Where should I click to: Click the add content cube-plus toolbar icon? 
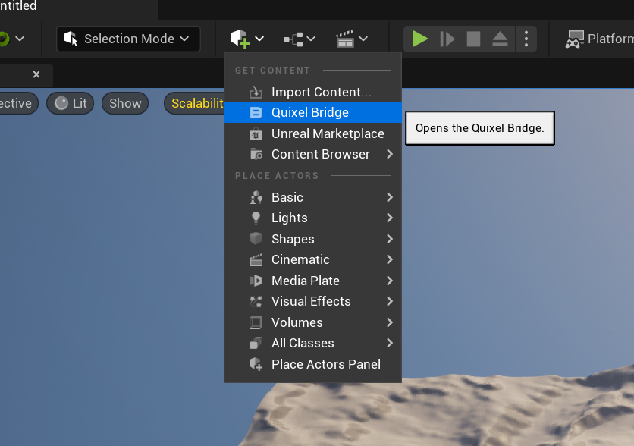pyautogui.click(x=240, y=39)
